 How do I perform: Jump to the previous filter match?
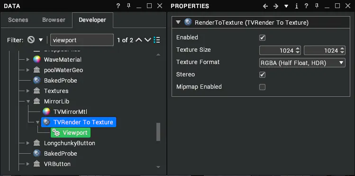[x=139, y=40]
